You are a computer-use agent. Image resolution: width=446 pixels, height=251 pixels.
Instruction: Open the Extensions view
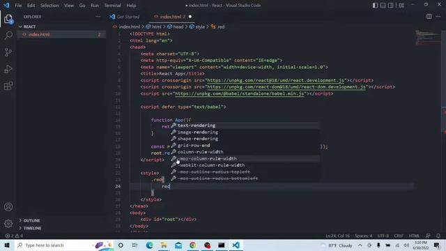point(8,86)
